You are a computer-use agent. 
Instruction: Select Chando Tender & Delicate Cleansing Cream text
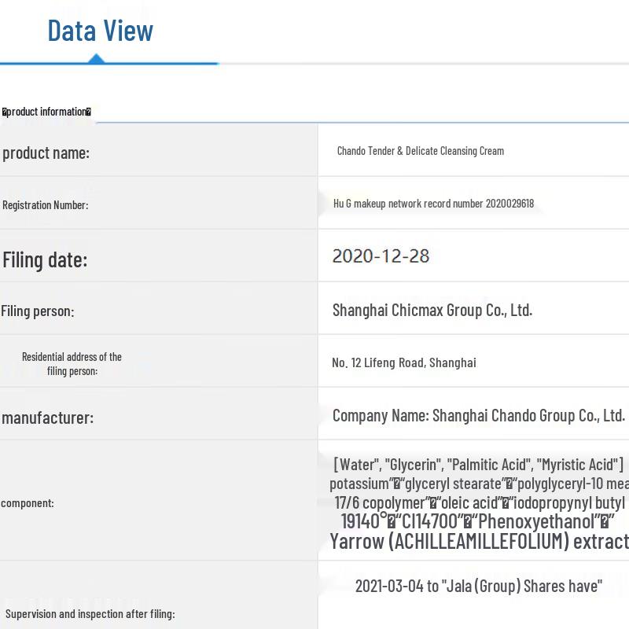[420, 151]
